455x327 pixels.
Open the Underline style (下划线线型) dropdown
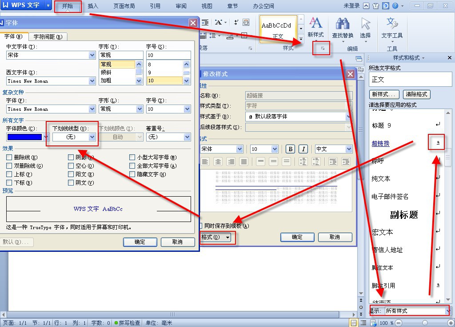92,137
